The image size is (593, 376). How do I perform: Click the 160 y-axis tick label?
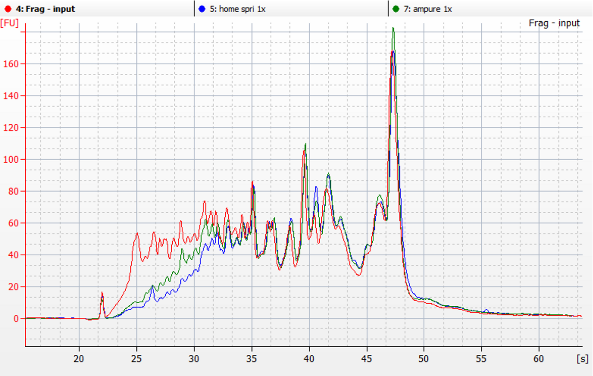11,64
